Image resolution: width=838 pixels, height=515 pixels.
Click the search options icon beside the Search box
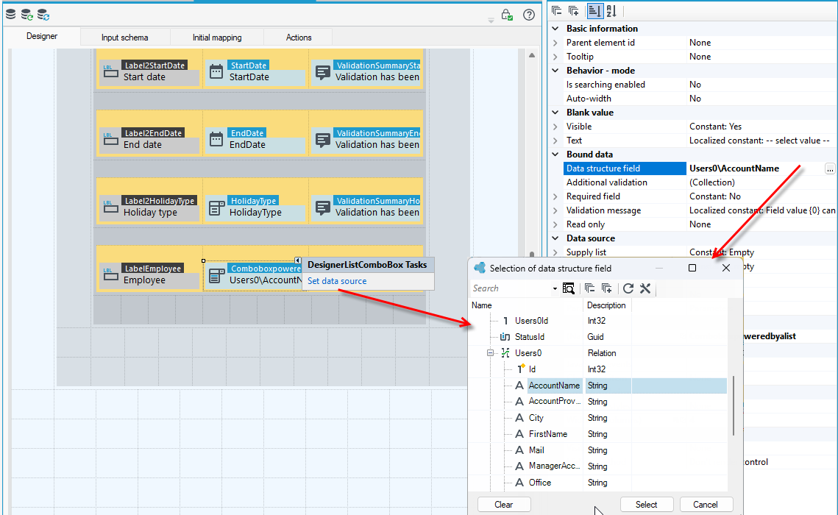point(569,288)
